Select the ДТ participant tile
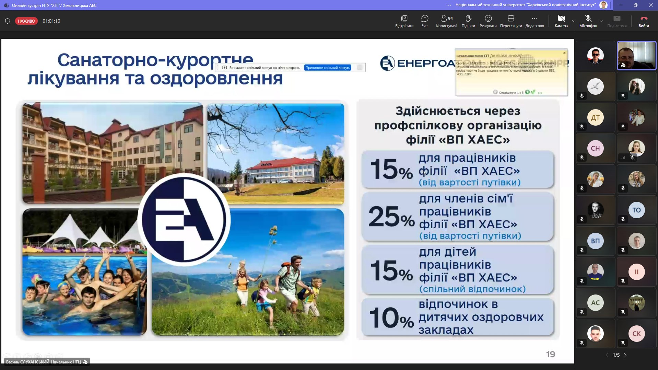658x370 pixels. pos(596,117)
